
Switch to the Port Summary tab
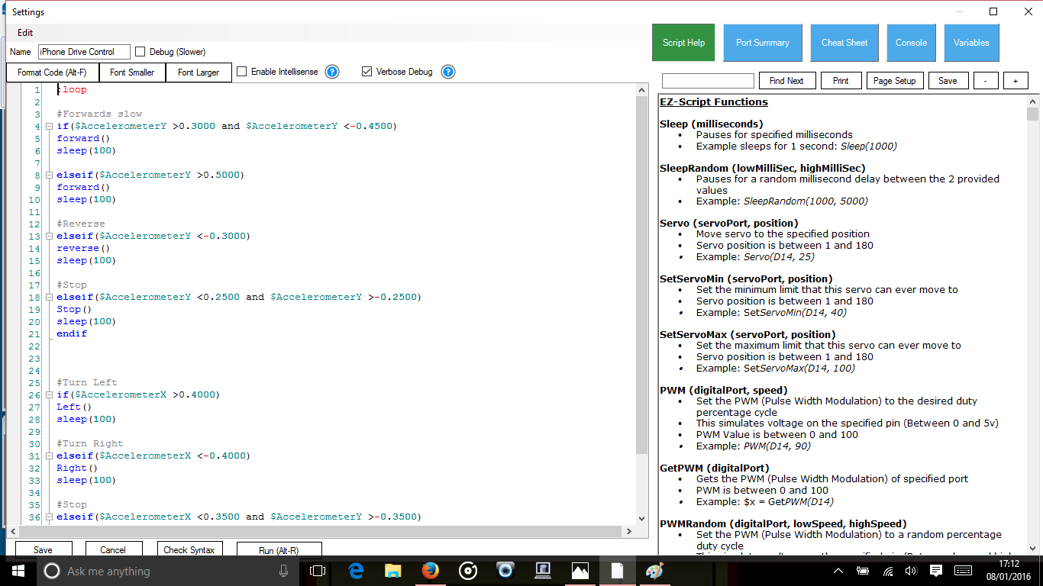pyautogui.click(x=762, y=43)
